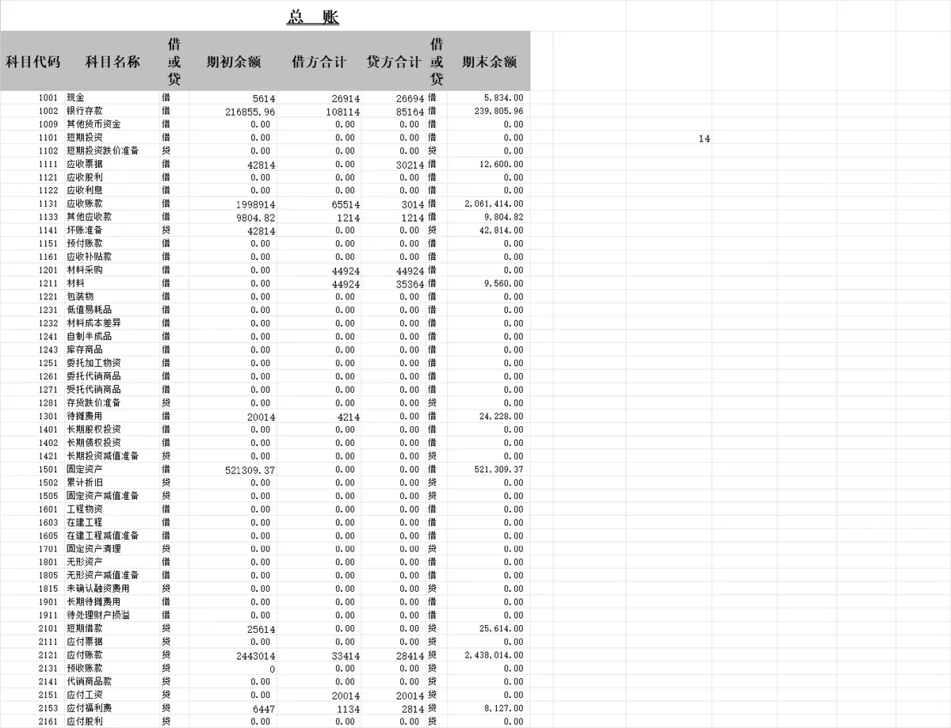Screen dimensions: 951x728
Task: Select the 待处理财产损溢 account name
Action: (x=98, y=615)
